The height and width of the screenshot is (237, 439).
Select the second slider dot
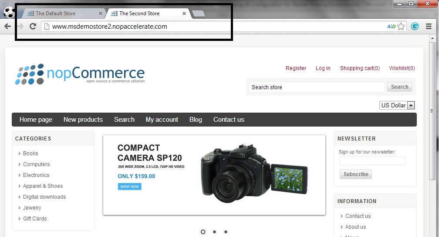tap(214, 232)
